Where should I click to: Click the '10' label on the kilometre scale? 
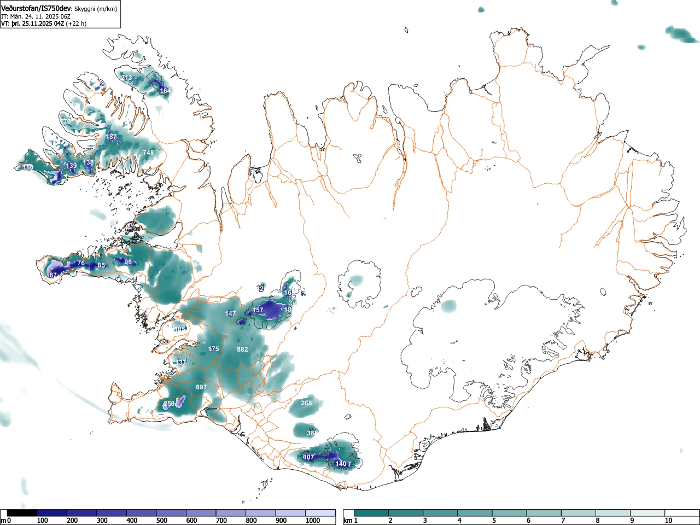point(668,521)
